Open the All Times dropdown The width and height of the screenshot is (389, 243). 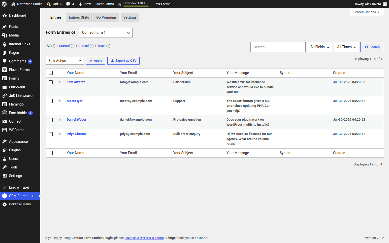pyautogui.click(x=346, y=47)
